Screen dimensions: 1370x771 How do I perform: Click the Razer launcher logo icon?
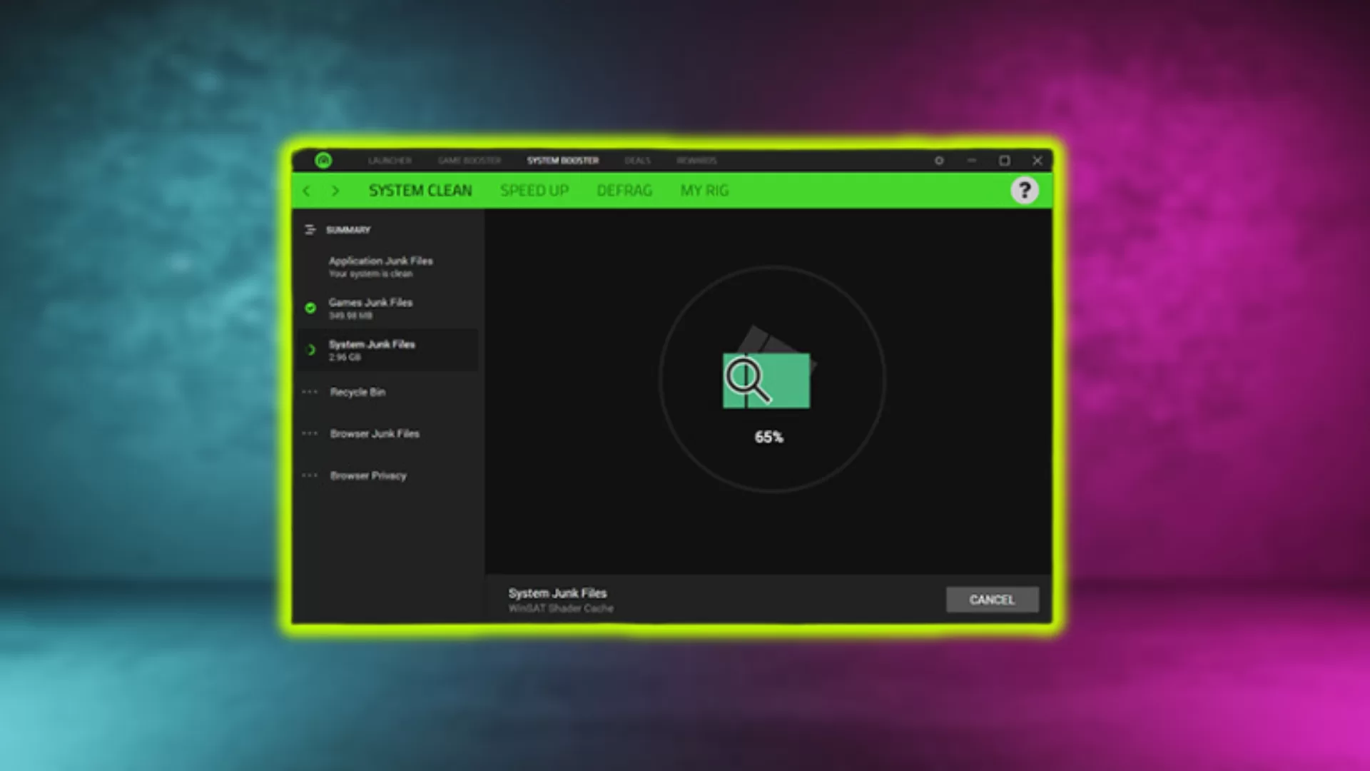tap(324, 160)
